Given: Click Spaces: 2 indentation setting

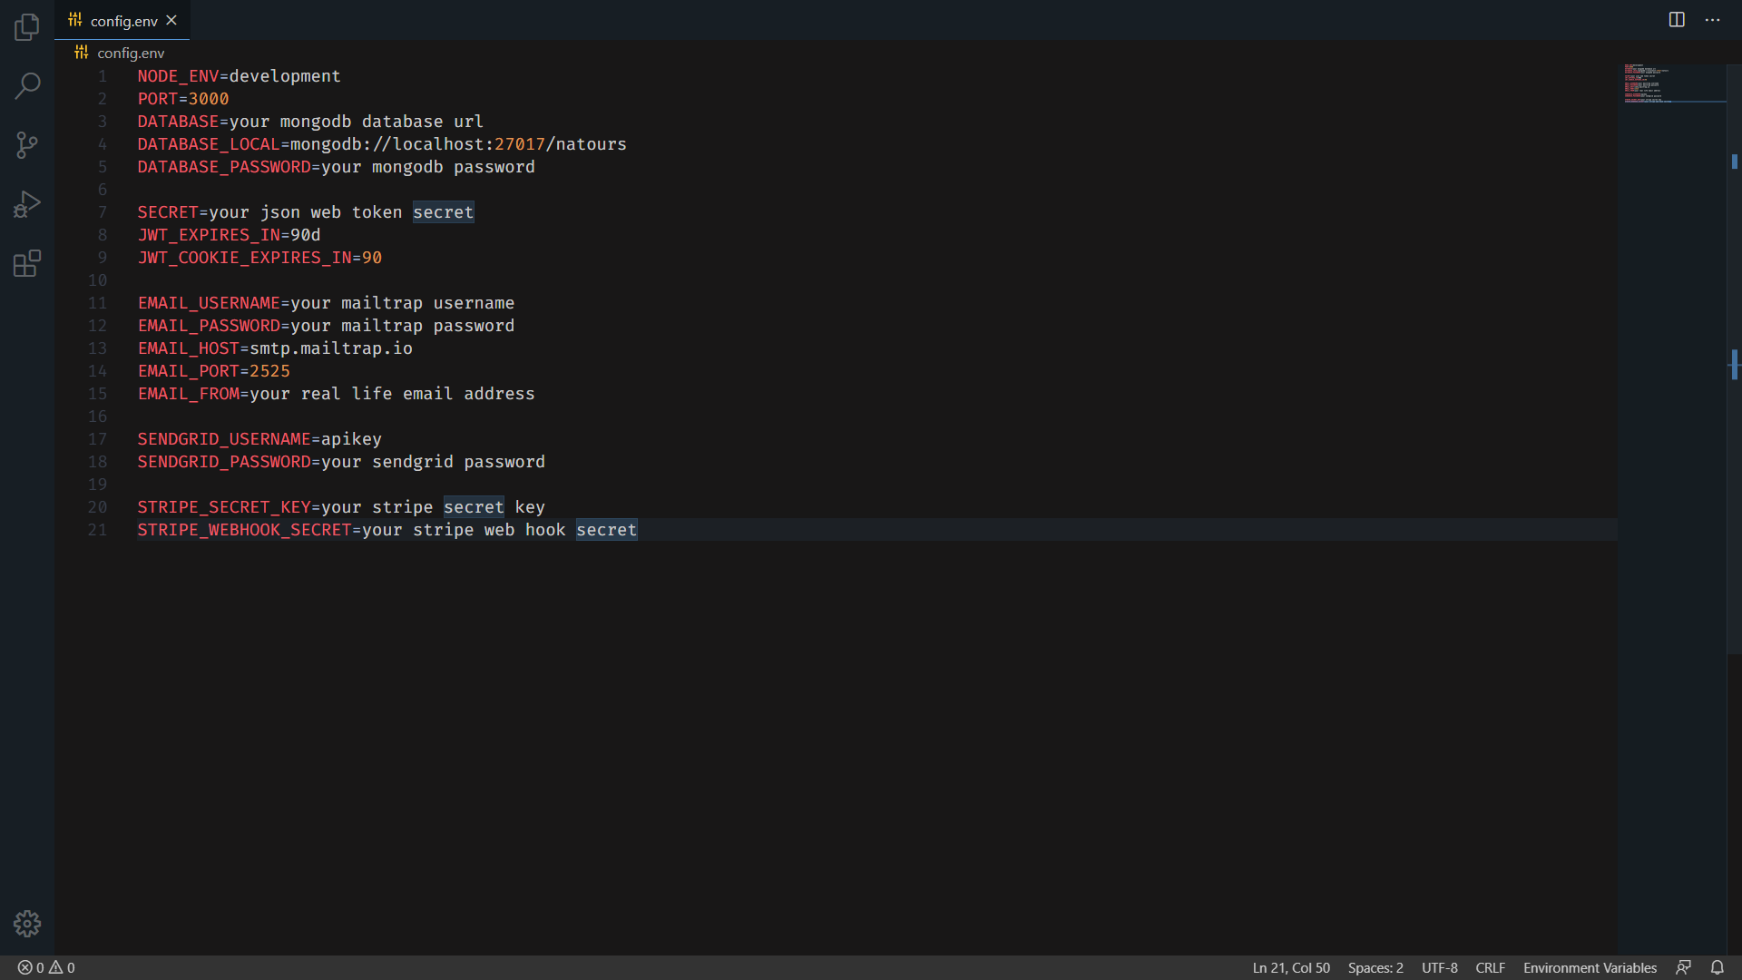Looking at the screenshot, I should (1374, 967).
